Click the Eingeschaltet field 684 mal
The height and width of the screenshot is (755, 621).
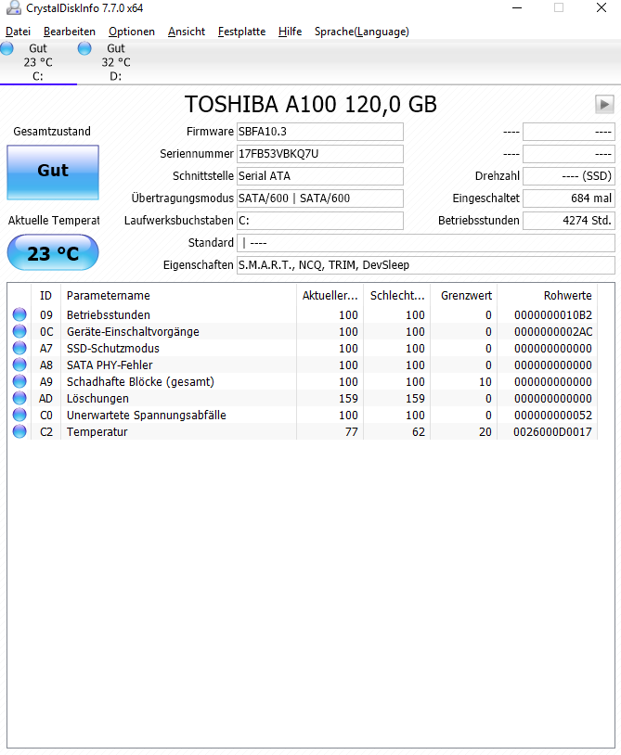pos(569,198)
